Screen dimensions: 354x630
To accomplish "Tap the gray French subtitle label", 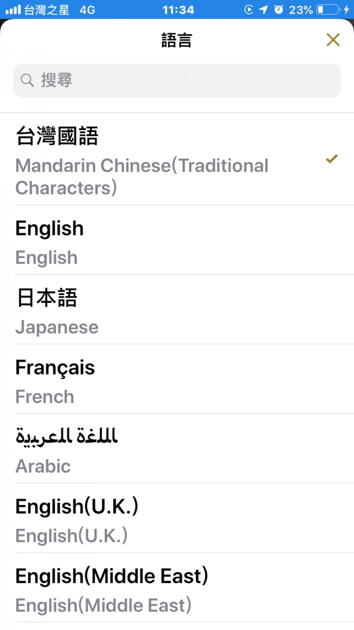I will pyautogui.click(x=45, y=397).
